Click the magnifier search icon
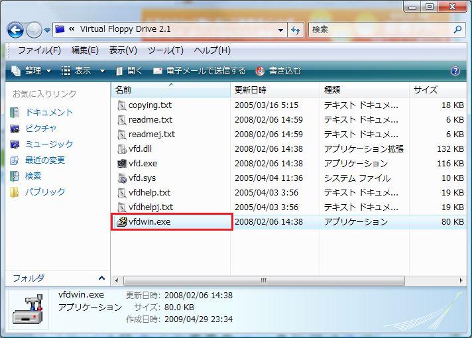 point(457,29)
